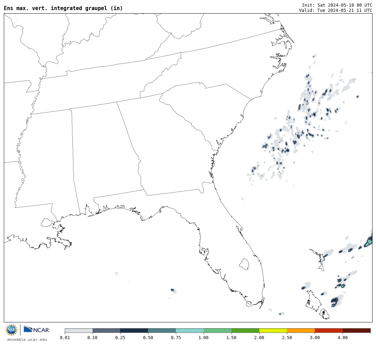Click the 0.10 colorbar label
The height and width of the screenshot is (344, 376).
pyautogui.click(x=93, y=338)
